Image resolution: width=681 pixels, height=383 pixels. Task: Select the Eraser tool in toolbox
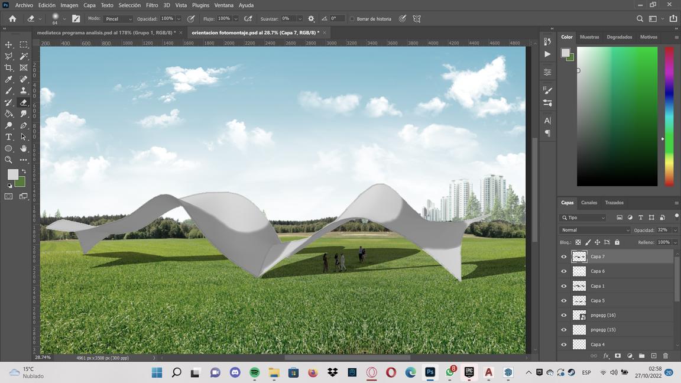point(24,102)
